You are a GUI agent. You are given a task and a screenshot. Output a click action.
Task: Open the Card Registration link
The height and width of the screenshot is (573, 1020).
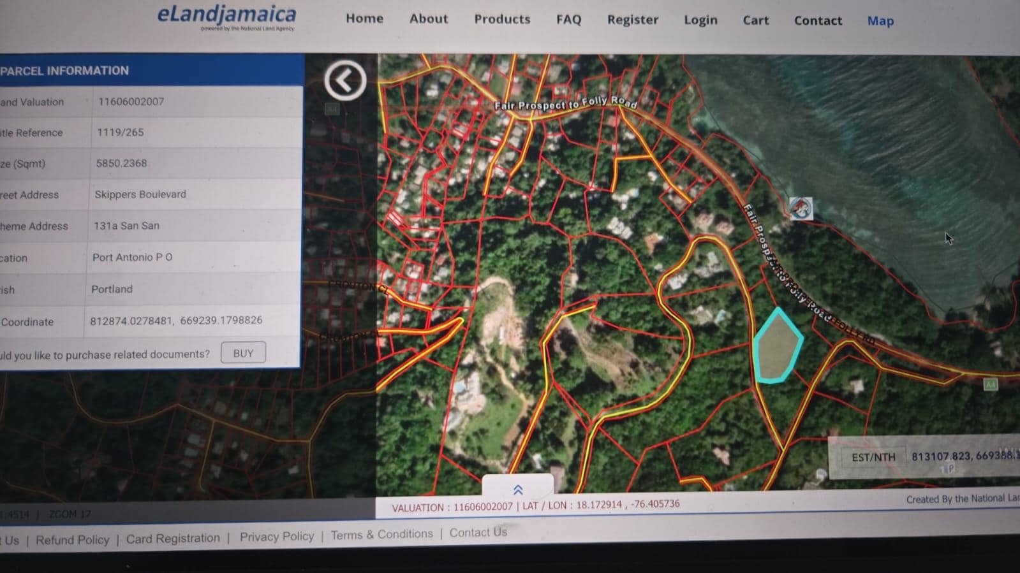pos(173,539)
